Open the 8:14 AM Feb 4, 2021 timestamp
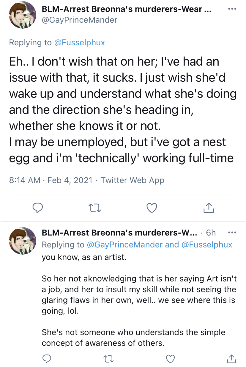246x367 pixels. (51, 180)
